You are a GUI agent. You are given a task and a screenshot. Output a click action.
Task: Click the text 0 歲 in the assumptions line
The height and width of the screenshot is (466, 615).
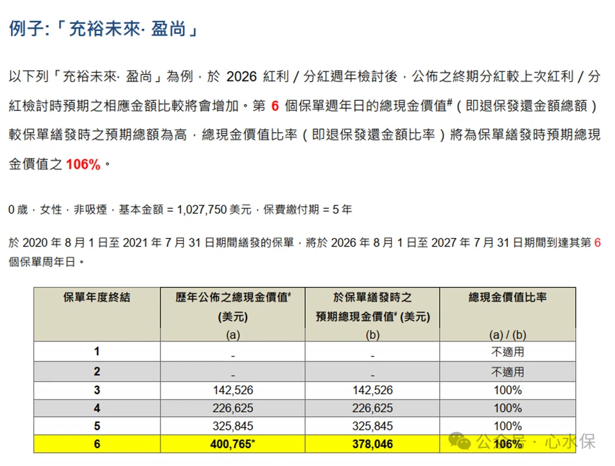click(18, 209)
